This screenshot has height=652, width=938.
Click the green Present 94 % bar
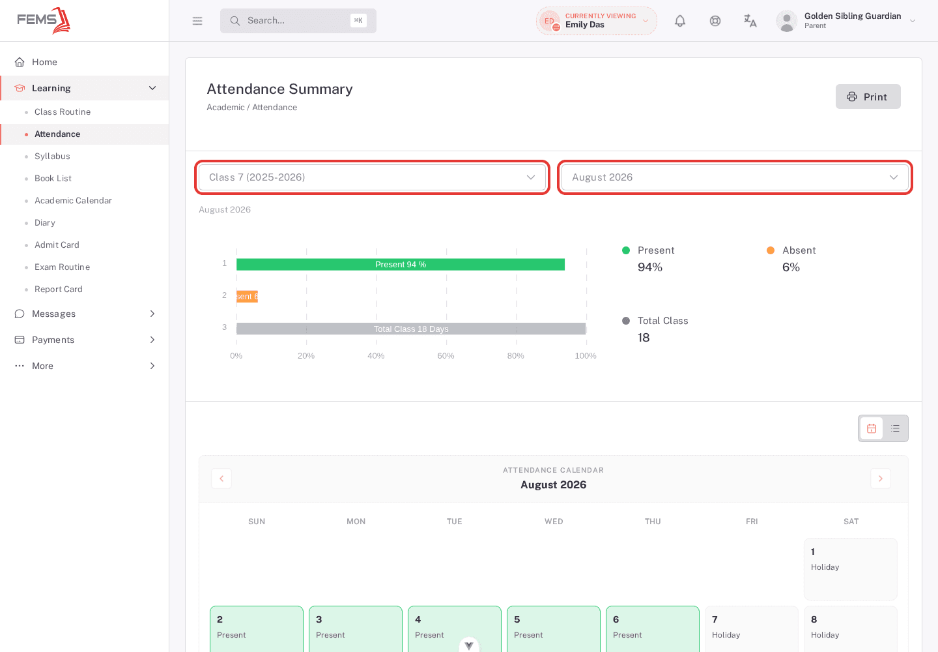pyautogui.click(x=401, y=264)
